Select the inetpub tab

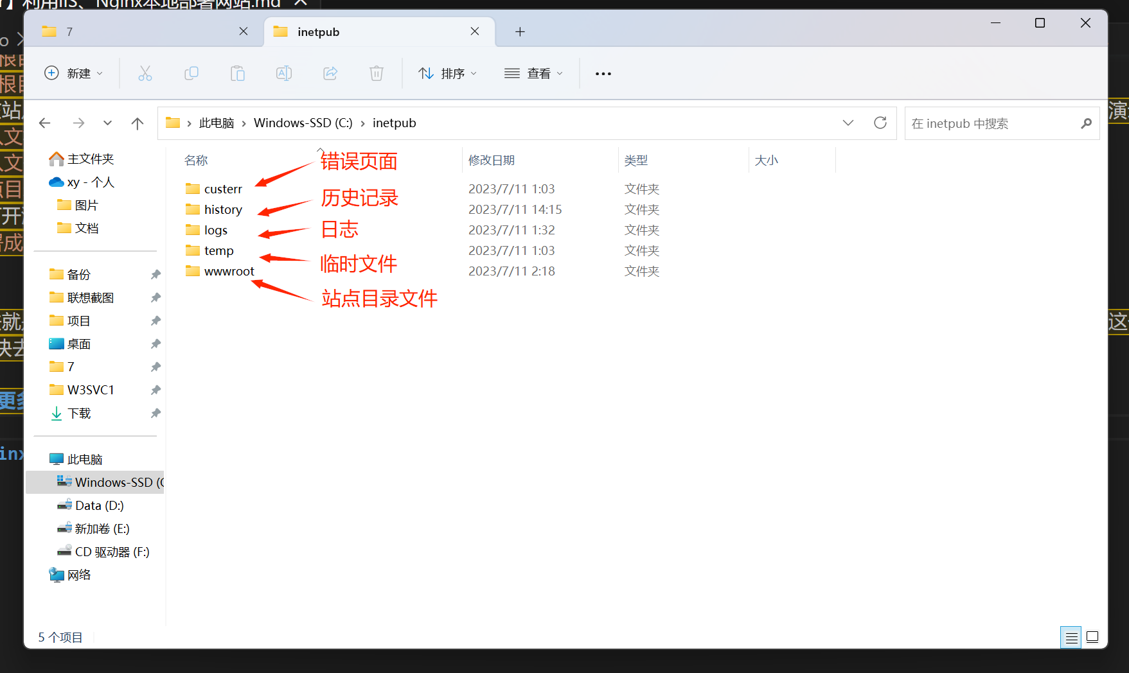379,31
